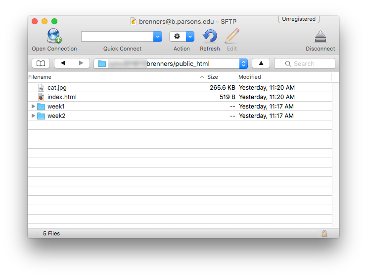Screen dimensions: 367x278
Task: Minimize the window with yellow button
Action: click(45, 21)
